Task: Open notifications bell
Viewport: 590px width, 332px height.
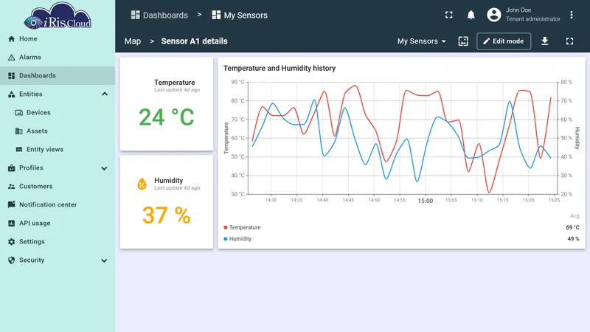Action: coord(471,15)
